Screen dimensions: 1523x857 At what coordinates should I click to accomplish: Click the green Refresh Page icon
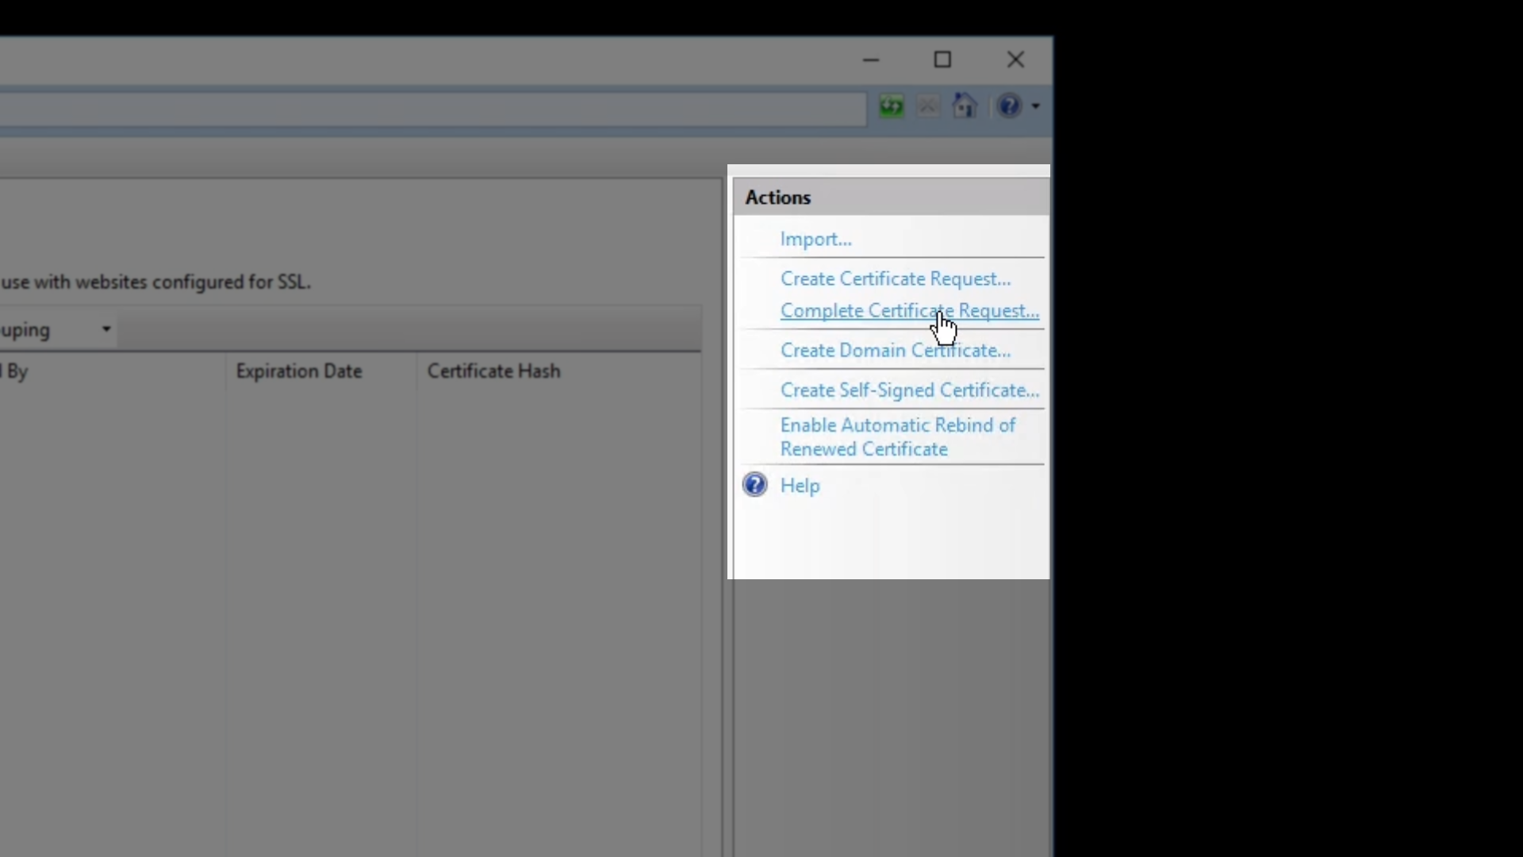[x=891, y=106]
